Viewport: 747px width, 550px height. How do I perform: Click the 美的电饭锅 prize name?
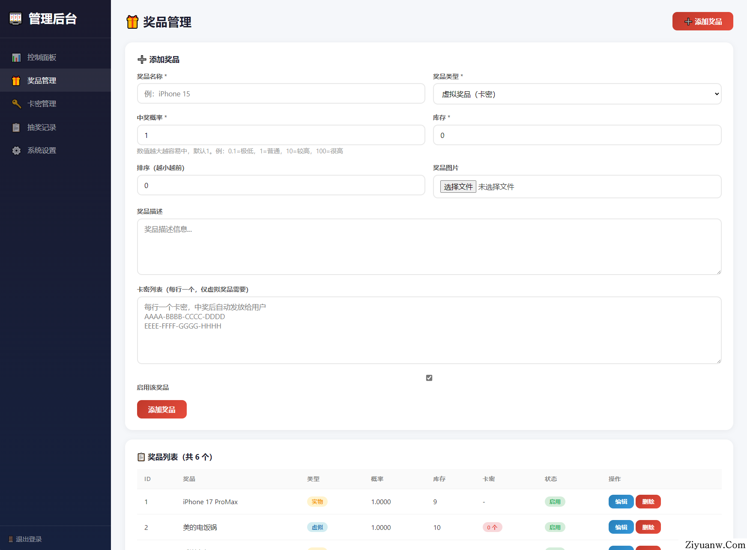point(200,527)
